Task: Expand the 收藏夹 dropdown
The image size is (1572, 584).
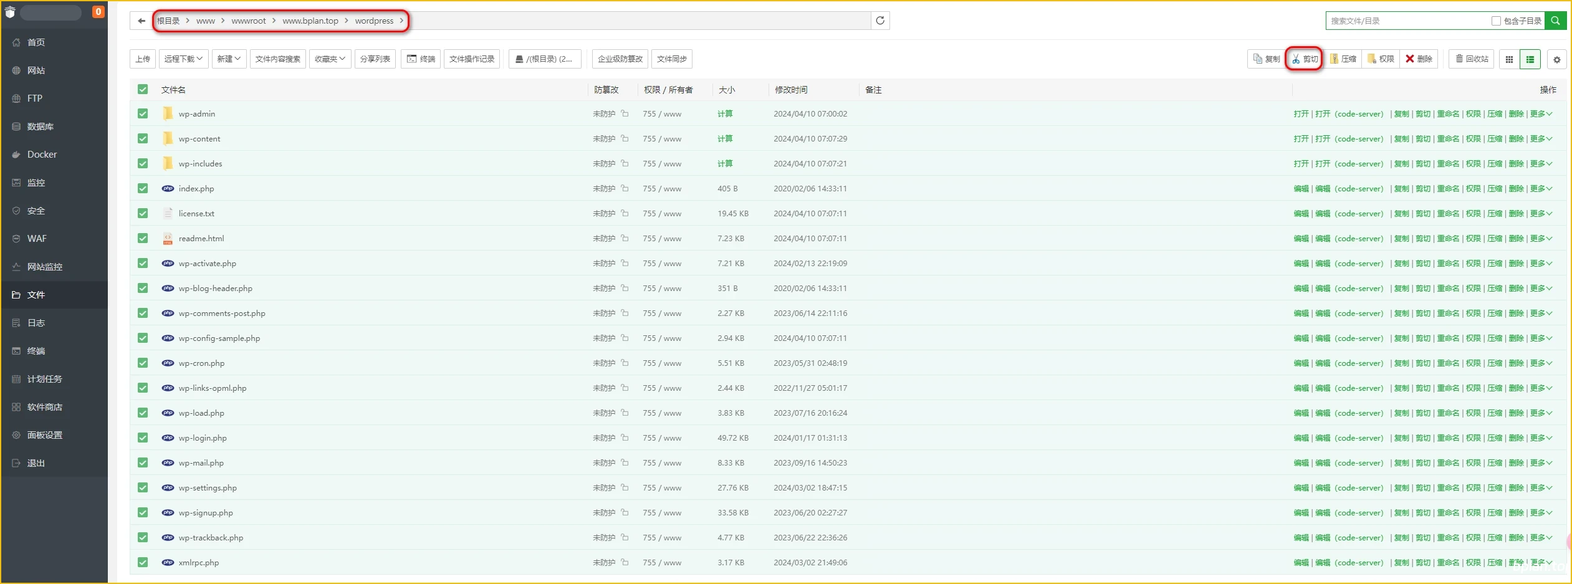Action: (x=330, y=59)
